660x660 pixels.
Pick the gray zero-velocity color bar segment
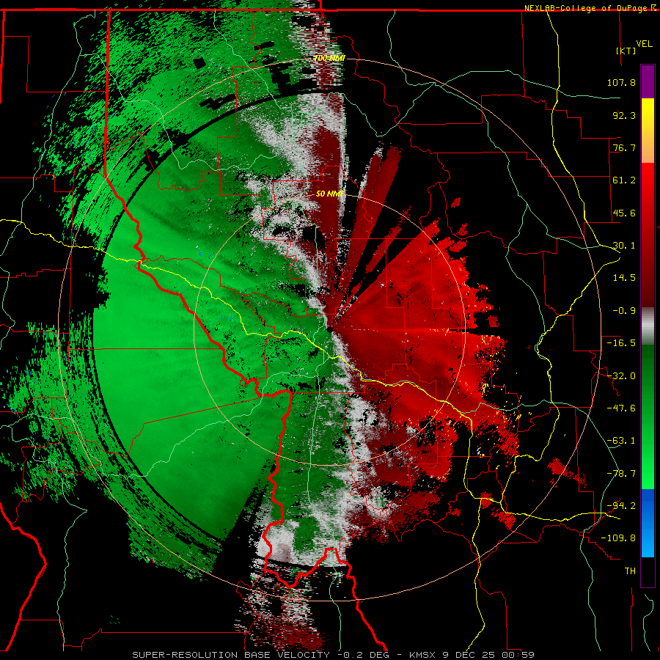coord(648,326)
